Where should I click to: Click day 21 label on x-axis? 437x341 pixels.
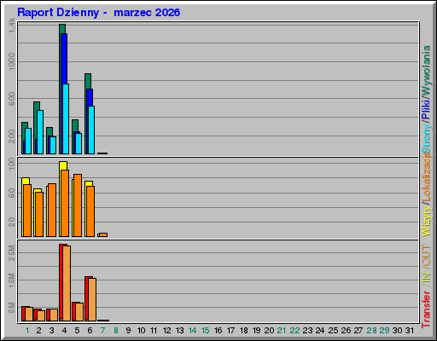(282, 331)
